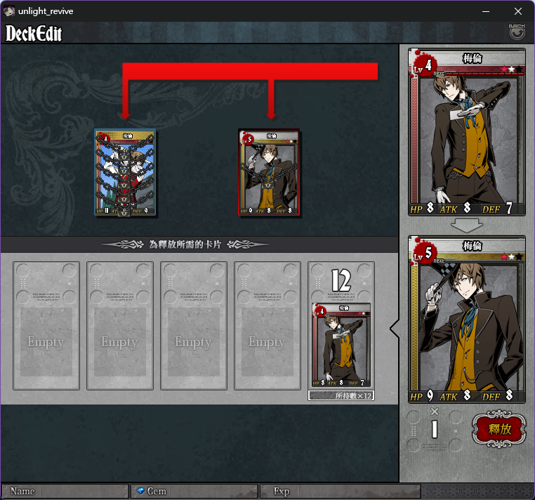Viewport: 535px width, 500px height.
Task: Click the first Empty card slot
Action: click(46, 326)
